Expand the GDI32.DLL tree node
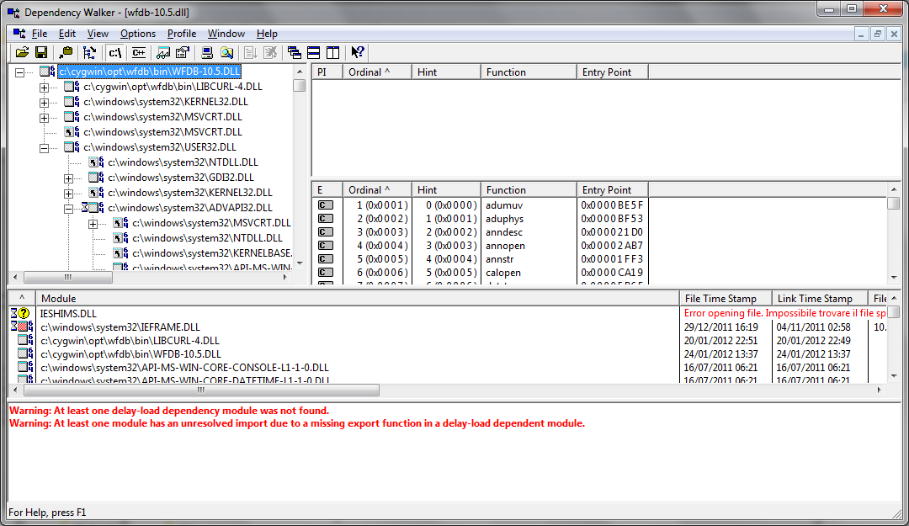Screen dimensions: 909x526 point(69,178)
